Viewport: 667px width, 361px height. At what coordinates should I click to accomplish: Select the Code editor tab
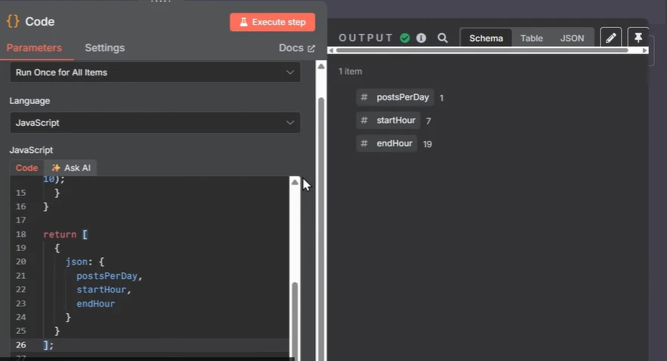click(26, 168)
